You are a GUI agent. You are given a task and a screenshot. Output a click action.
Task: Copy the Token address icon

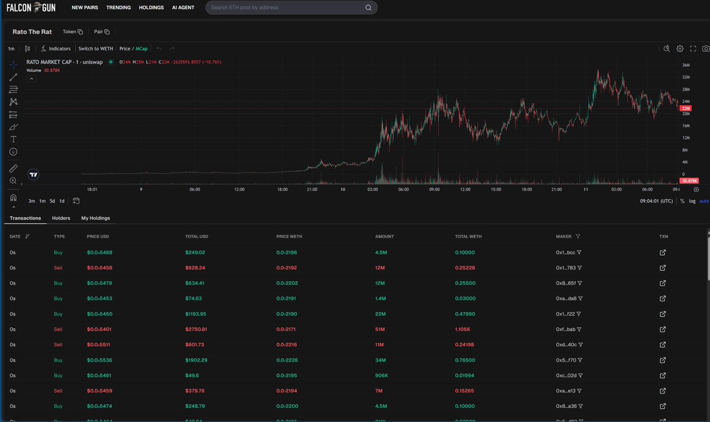pos(80,31)
